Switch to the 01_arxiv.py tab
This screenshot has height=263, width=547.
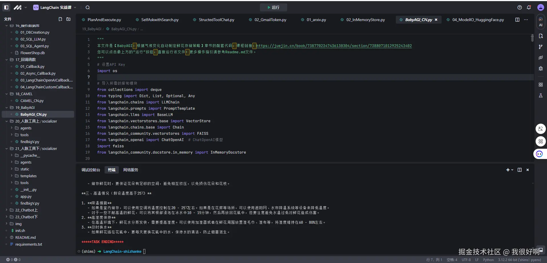[316, 20]
